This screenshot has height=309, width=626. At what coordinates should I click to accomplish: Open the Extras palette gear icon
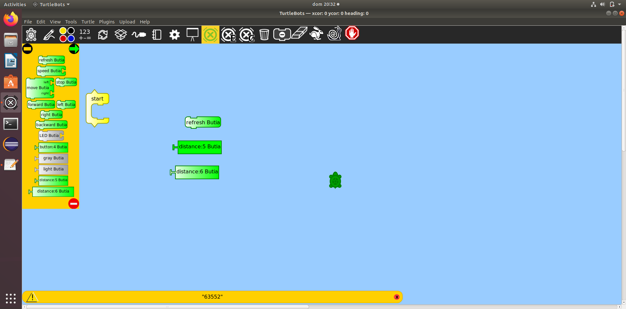175,34
